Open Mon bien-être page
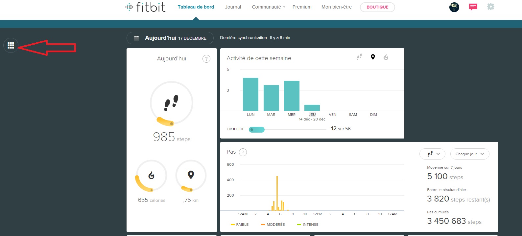This screenshot has height=236, width=522. click(337, 7)
